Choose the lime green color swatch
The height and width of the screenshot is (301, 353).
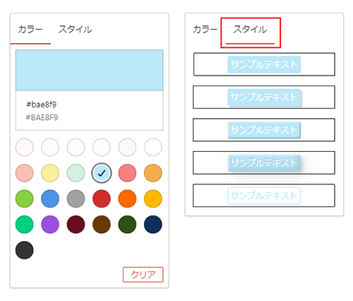[x=25, y=199]
